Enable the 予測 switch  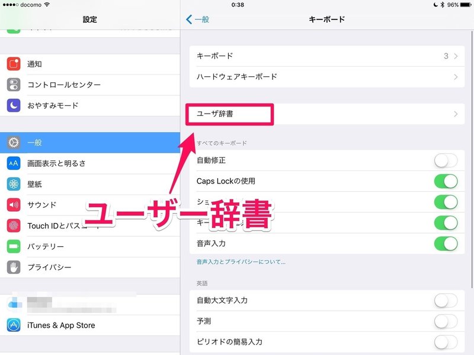(446, 321)
